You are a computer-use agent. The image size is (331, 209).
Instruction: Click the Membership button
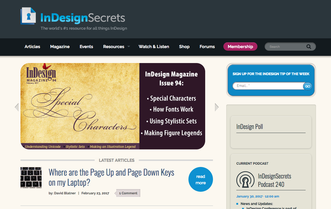tap(240, 47)
